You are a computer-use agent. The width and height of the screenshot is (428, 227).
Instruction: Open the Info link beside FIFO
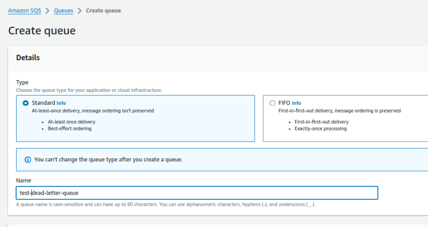click(296, 103)
